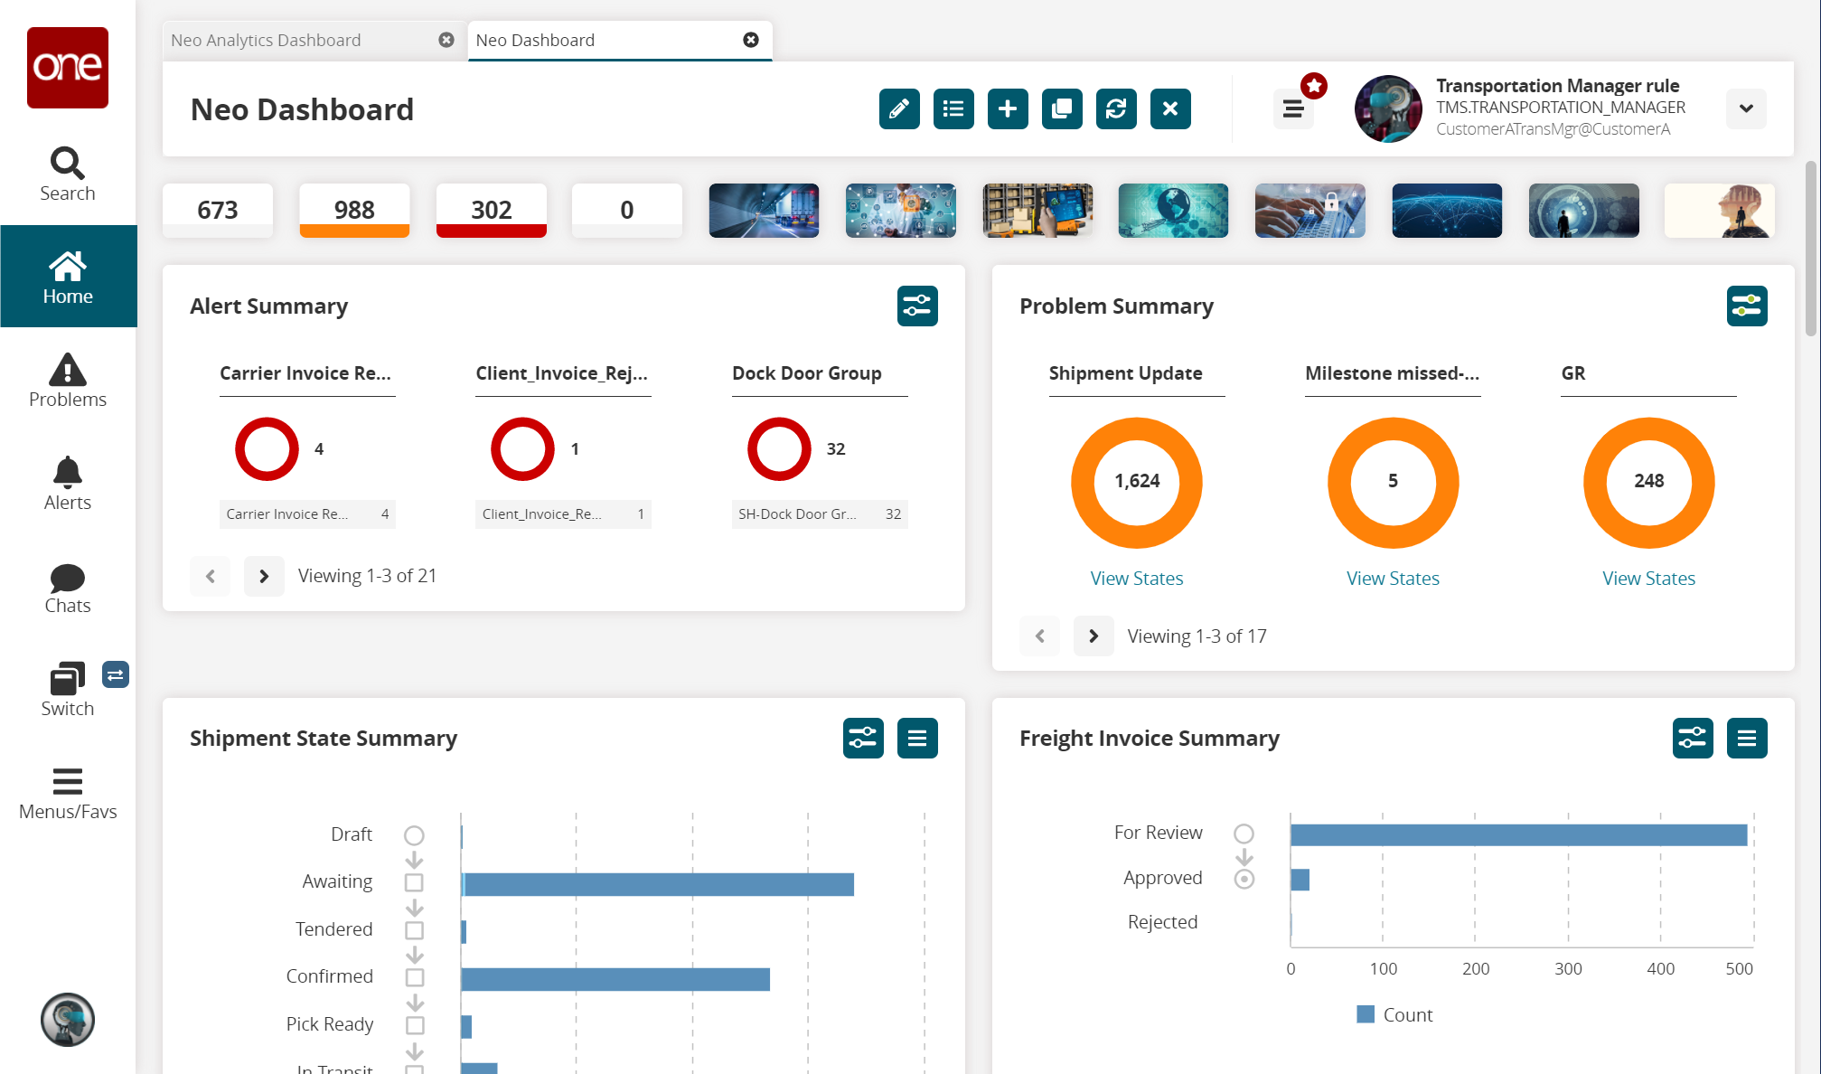The image size is (1821, 1074).
Task: Click the warehouse boxes thumbnail image
Action: [x=1037, y=211]
